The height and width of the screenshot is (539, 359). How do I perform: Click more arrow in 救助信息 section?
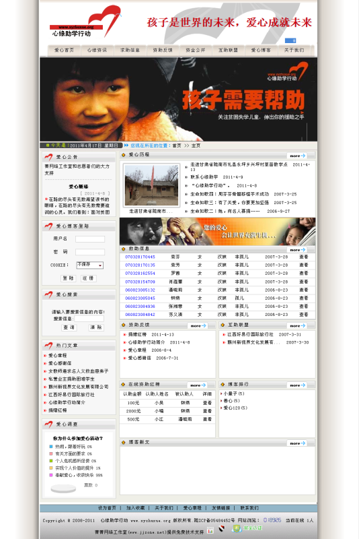tap(297, 250)
